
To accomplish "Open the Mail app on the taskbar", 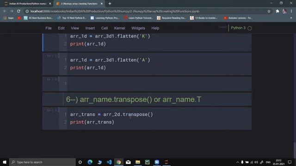I will pos(128,162).
